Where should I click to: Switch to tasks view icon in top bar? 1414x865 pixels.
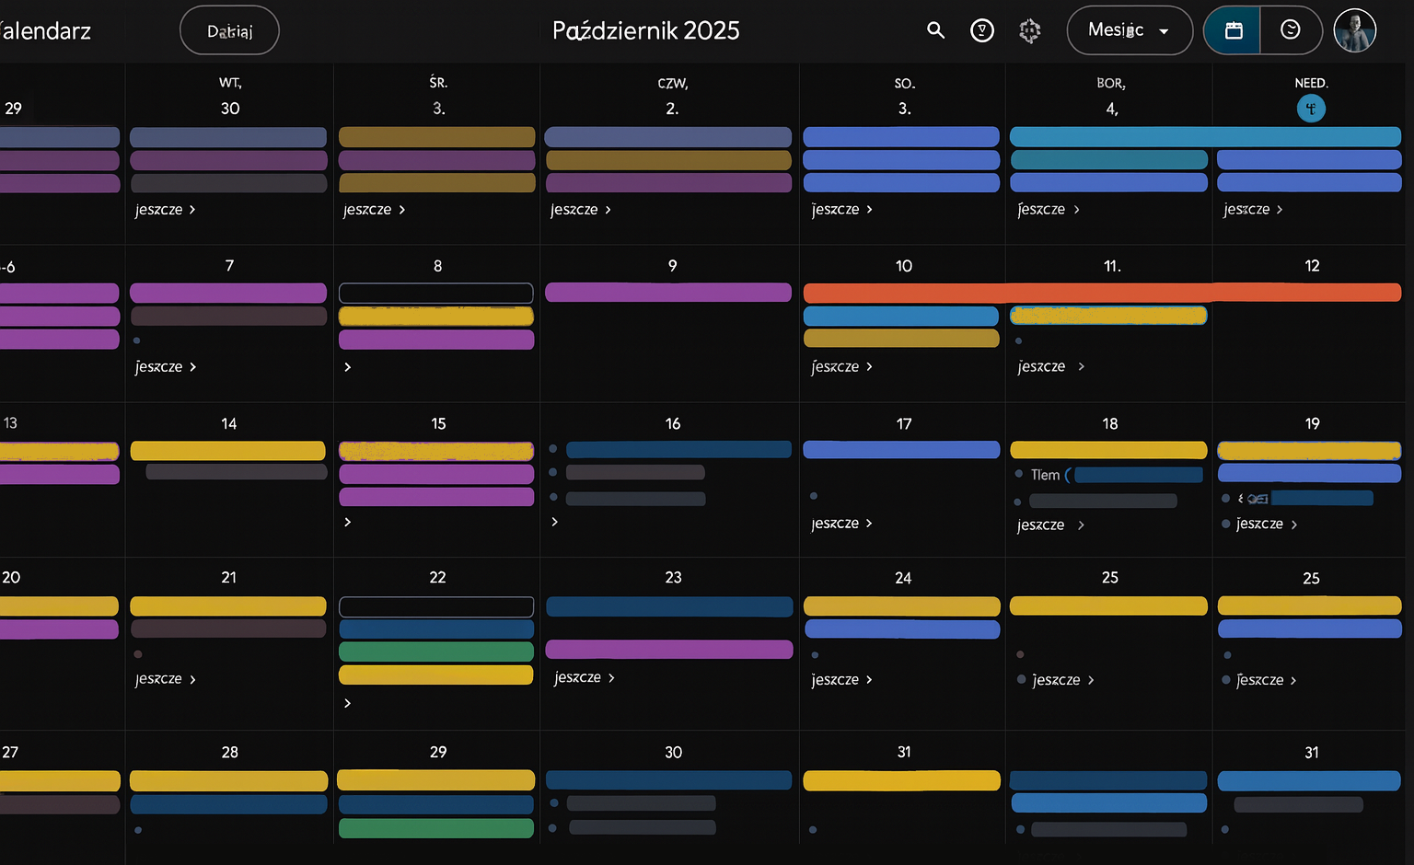[x=1291, y=30]
